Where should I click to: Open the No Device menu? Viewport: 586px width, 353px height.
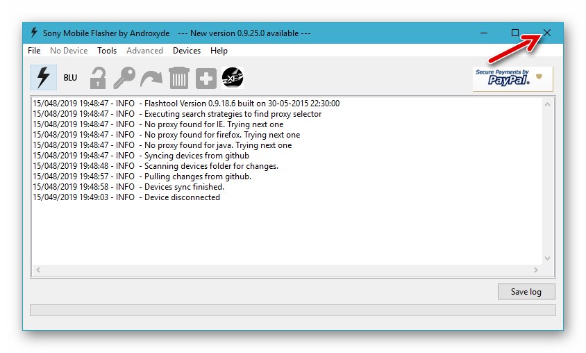click(x=69, y=51)
